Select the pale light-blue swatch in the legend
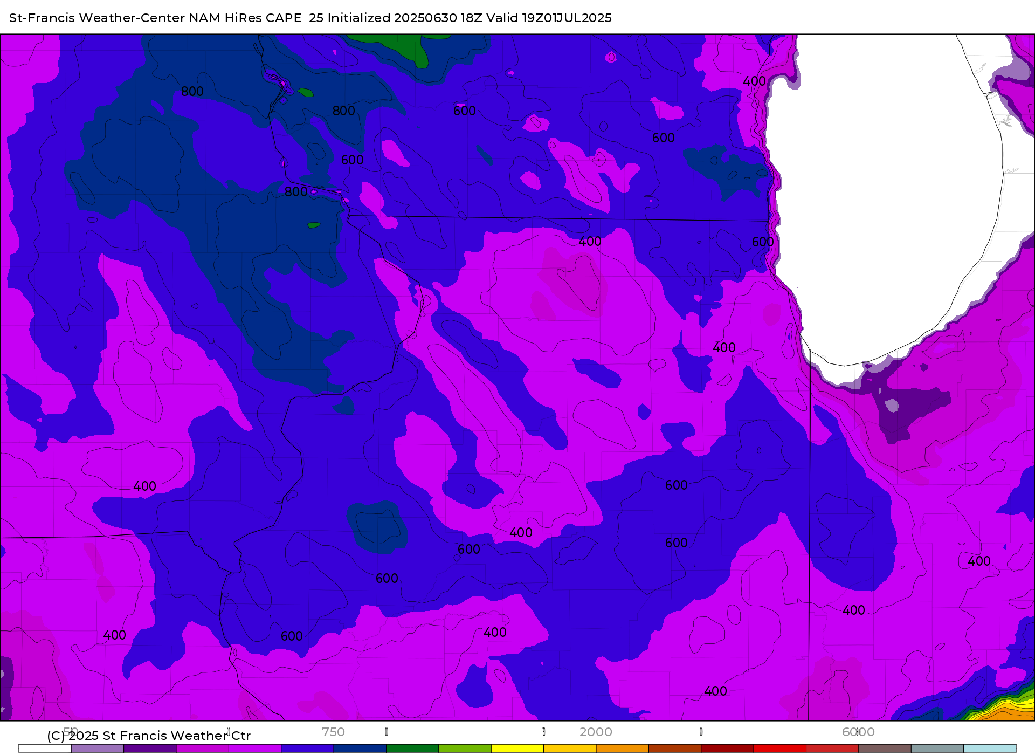1035x755 pixels. pos(990,749)
